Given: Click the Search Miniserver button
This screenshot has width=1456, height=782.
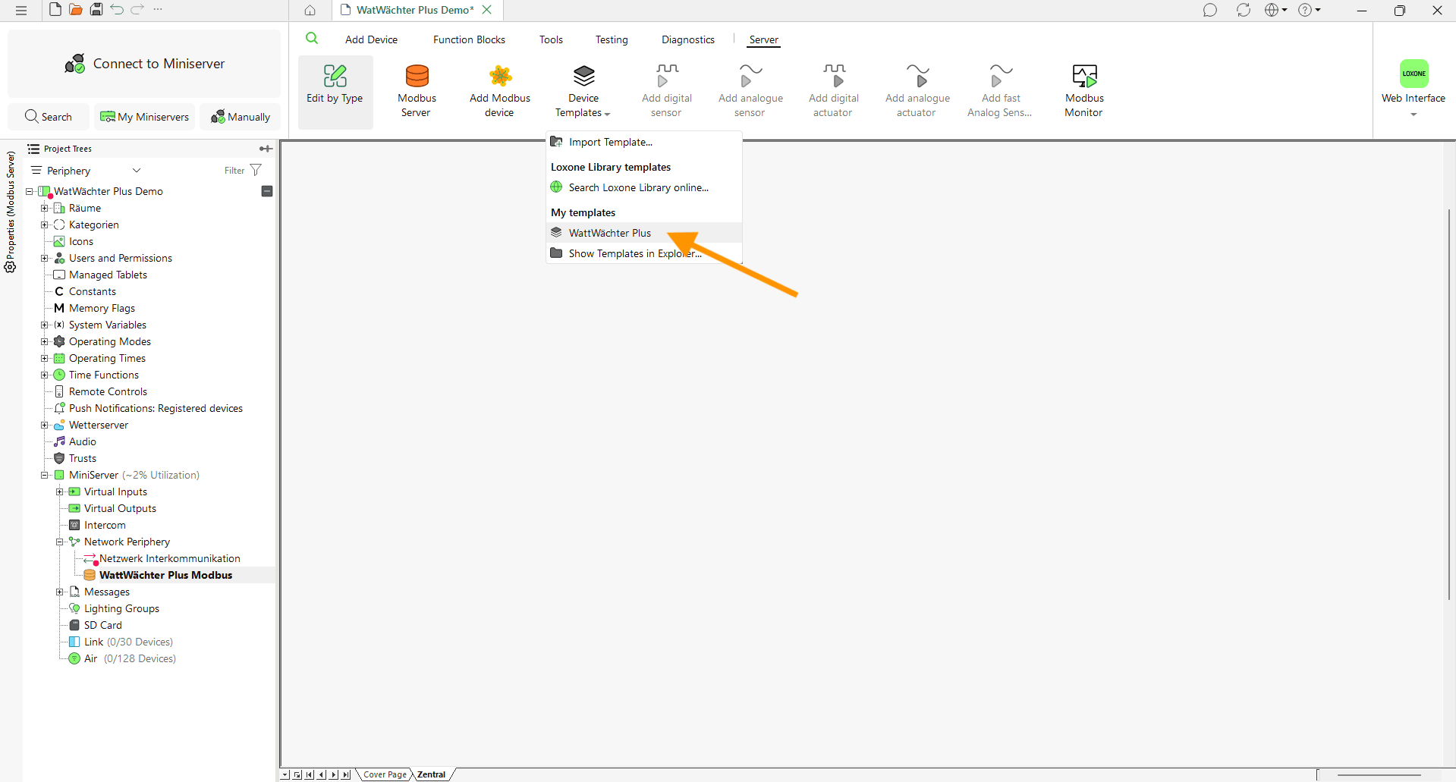Looking at the screenshot, I should tap(49, 117).
